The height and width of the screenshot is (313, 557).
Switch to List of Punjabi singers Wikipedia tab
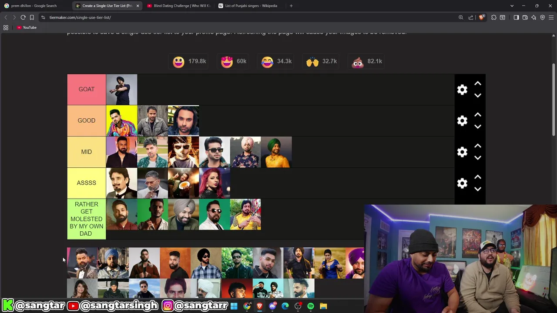[x=251, y=6]
